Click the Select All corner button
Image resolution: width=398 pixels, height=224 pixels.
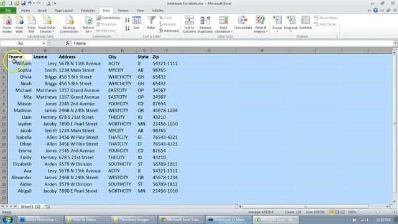pos(4,50)
